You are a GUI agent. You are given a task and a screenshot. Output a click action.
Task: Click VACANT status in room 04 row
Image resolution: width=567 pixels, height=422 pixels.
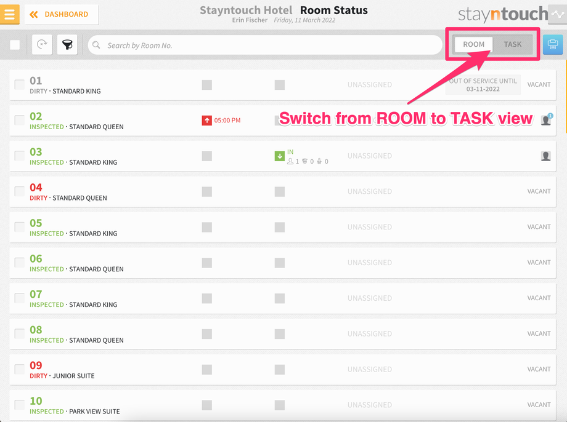point(539,191)
